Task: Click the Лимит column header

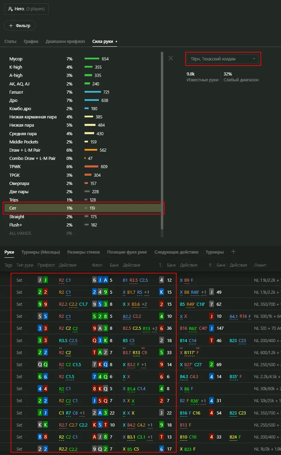Action: [x=260, y=265]
